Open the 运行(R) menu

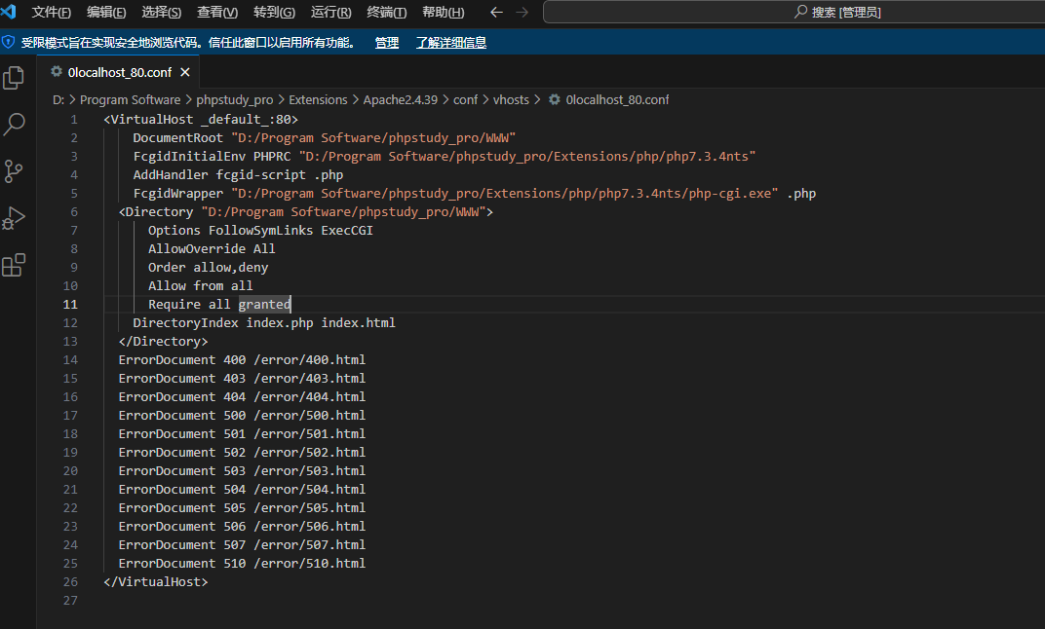click(330, 12)
